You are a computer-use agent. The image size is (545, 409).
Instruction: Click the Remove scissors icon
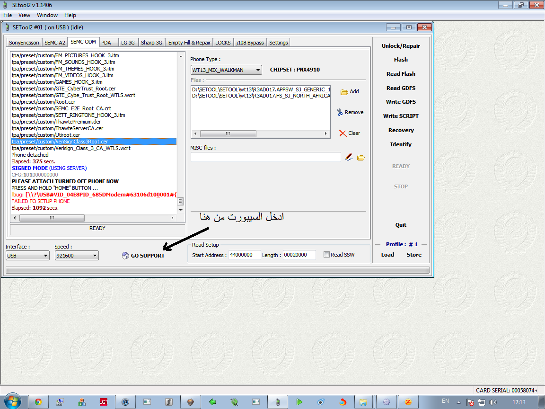point(340,112)
